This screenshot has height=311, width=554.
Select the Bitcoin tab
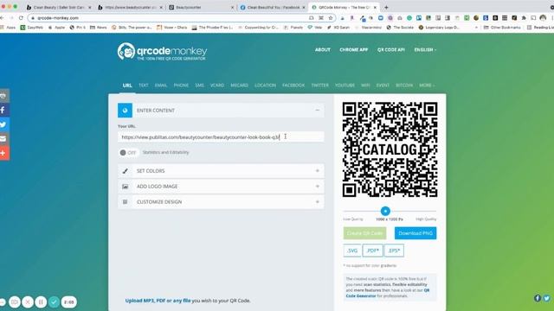tap(404, 86)
